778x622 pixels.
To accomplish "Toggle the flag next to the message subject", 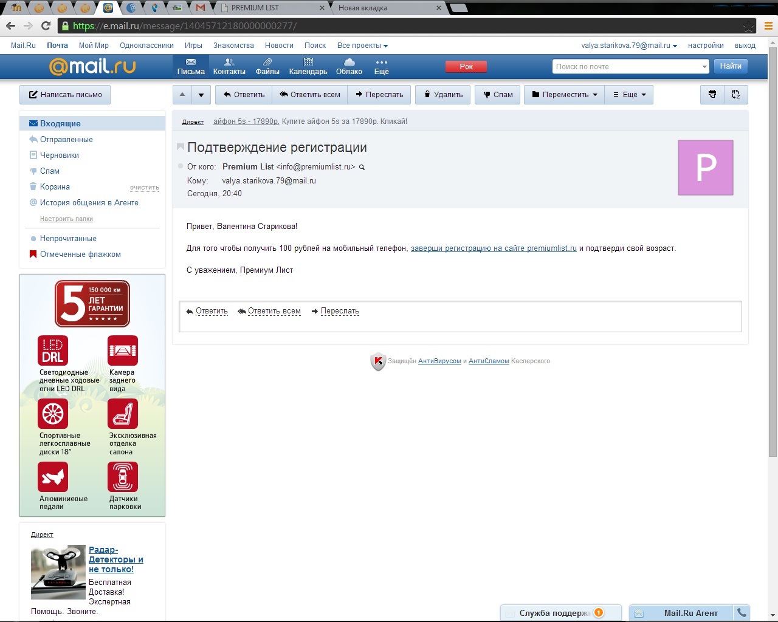I will pos(181,147).
